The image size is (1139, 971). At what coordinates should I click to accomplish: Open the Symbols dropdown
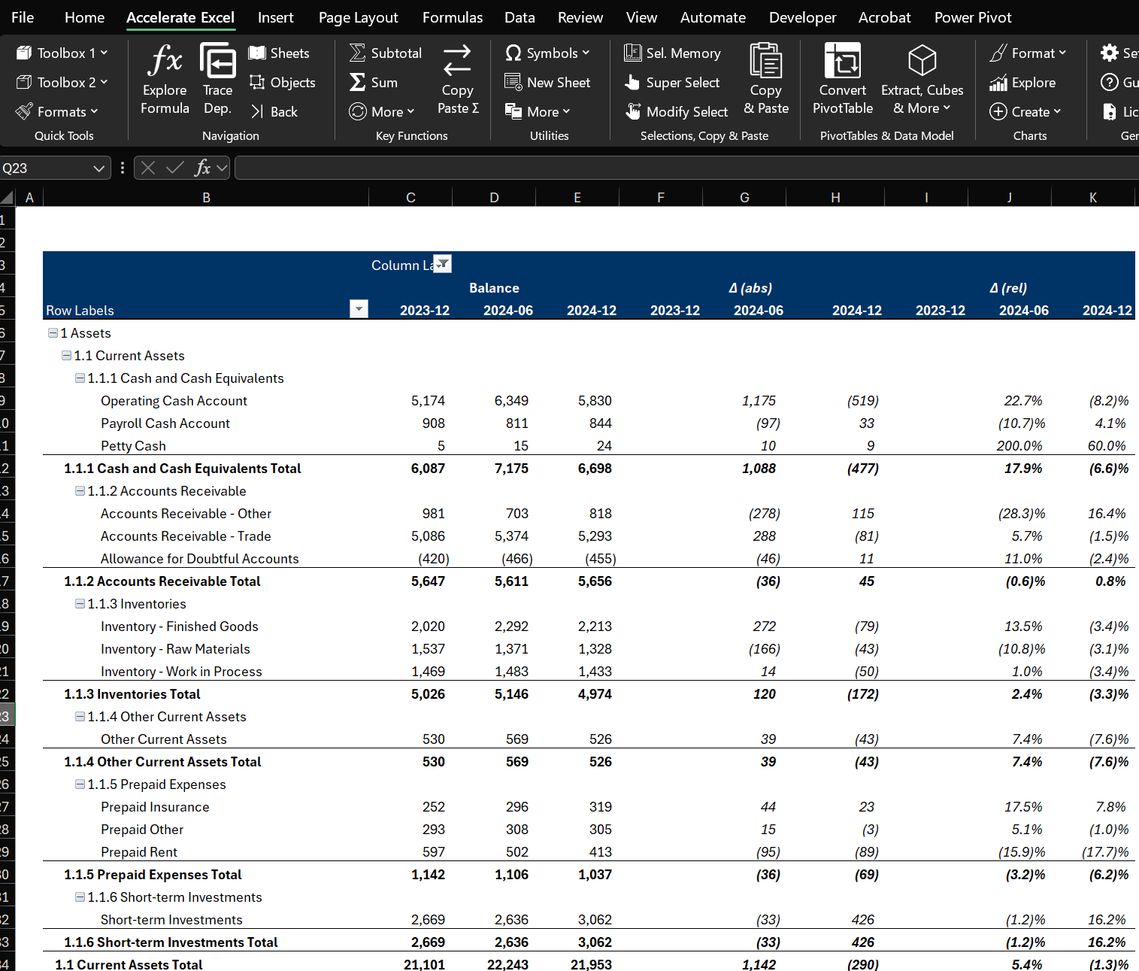(x=547, y=53)
